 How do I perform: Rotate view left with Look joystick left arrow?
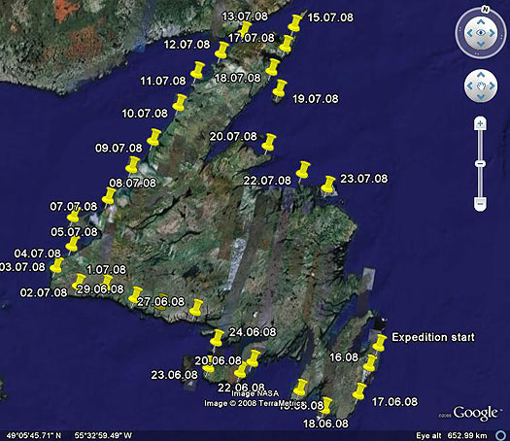point(469,33)
